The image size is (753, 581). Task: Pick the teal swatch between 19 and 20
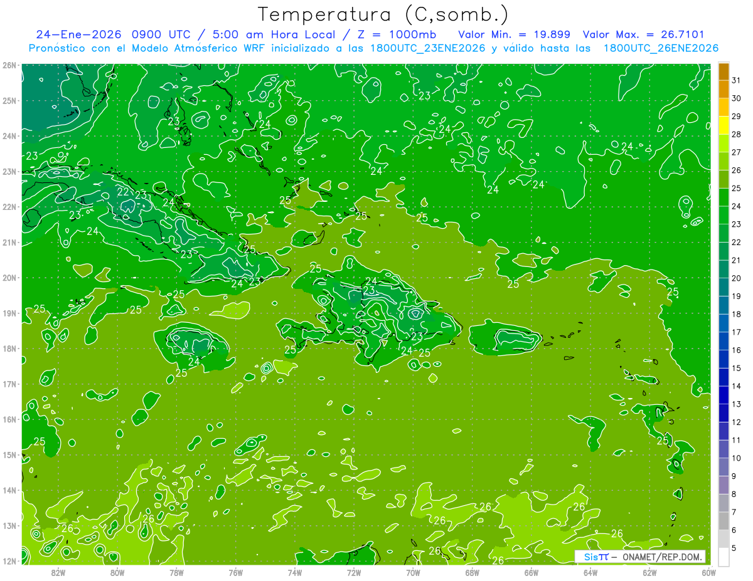pyautogui.click(x=724, y=287)
